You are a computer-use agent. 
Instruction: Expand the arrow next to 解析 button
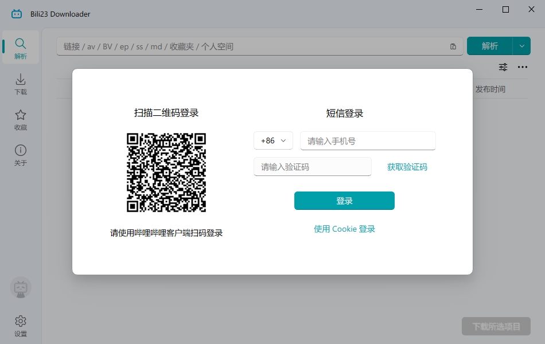pyautogui.click(x=521, y=46)
